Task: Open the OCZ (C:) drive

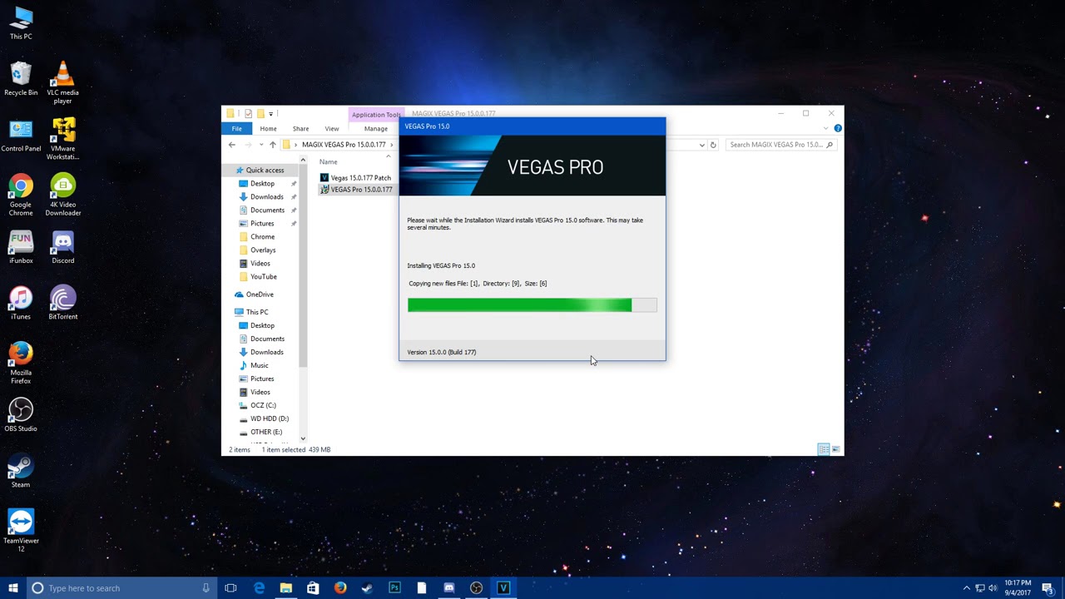Action: [263, 405]
